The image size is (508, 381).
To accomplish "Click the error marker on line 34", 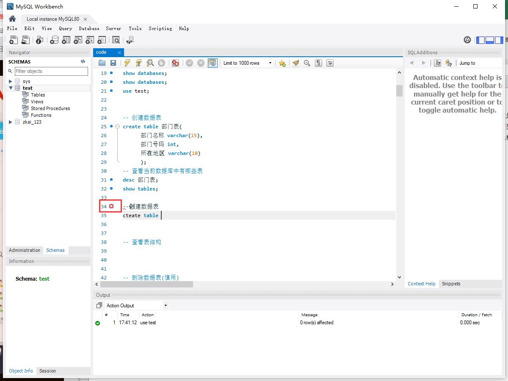I will point(111,206).
